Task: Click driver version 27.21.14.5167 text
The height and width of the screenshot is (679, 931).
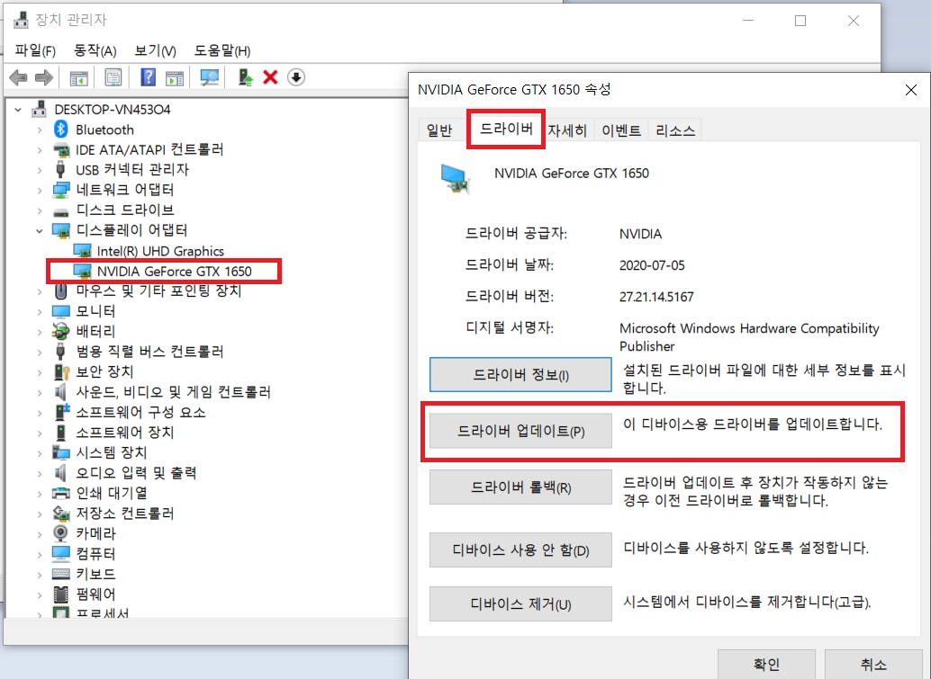Action: point(656,297)
